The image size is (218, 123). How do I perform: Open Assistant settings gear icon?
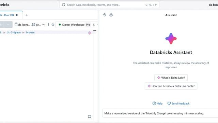pyautogui.click(x=111, y=15)
